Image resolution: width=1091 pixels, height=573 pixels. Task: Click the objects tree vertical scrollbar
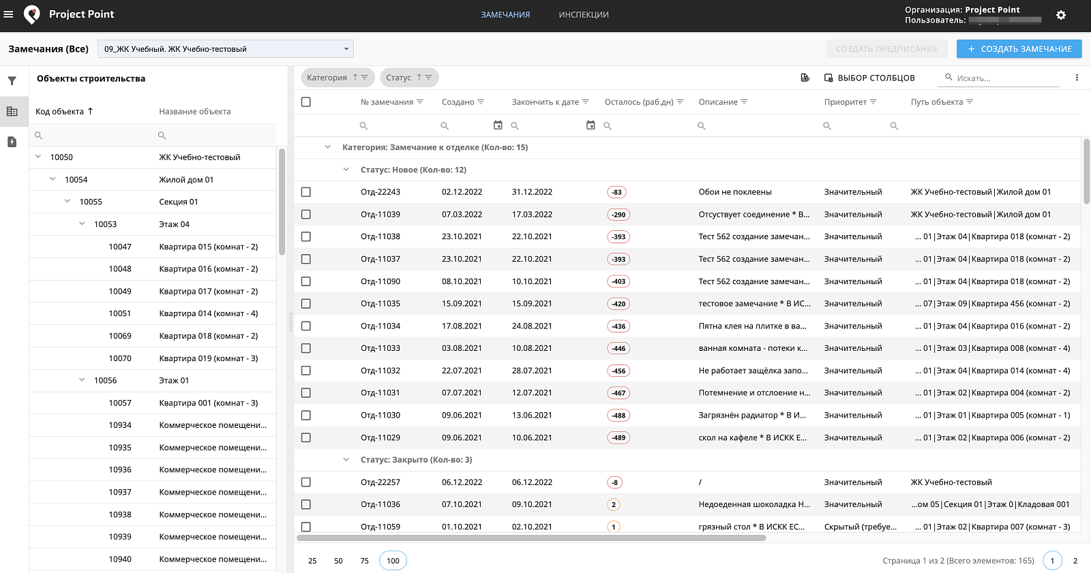click(x=282, y=202)
